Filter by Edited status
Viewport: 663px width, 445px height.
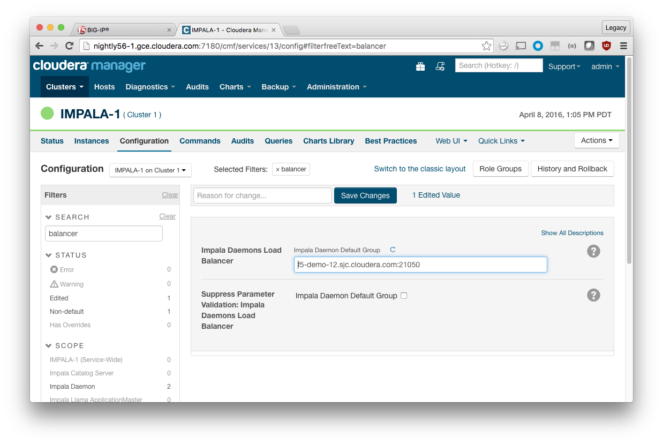(59, 298)
